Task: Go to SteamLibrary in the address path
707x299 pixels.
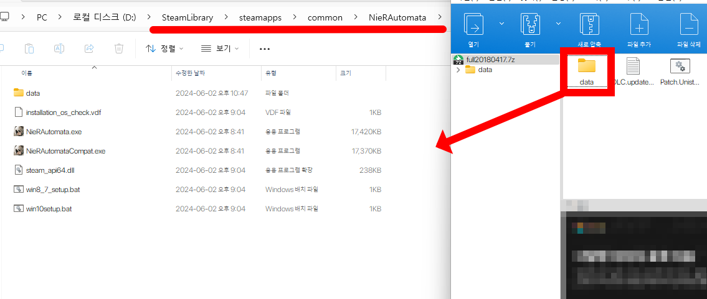Action: pyautogui.click(x=187, y=17)
